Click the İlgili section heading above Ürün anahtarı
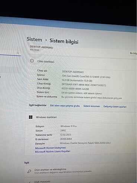This screenshot has height=183, width=137. (x=27, y=162)
